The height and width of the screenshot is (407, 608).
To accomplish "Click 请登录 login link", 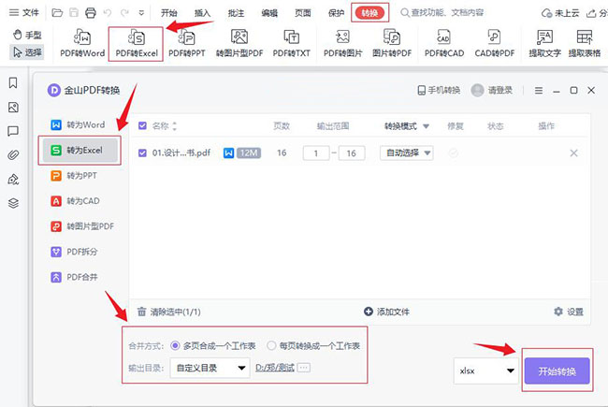I will click(492, 91).
